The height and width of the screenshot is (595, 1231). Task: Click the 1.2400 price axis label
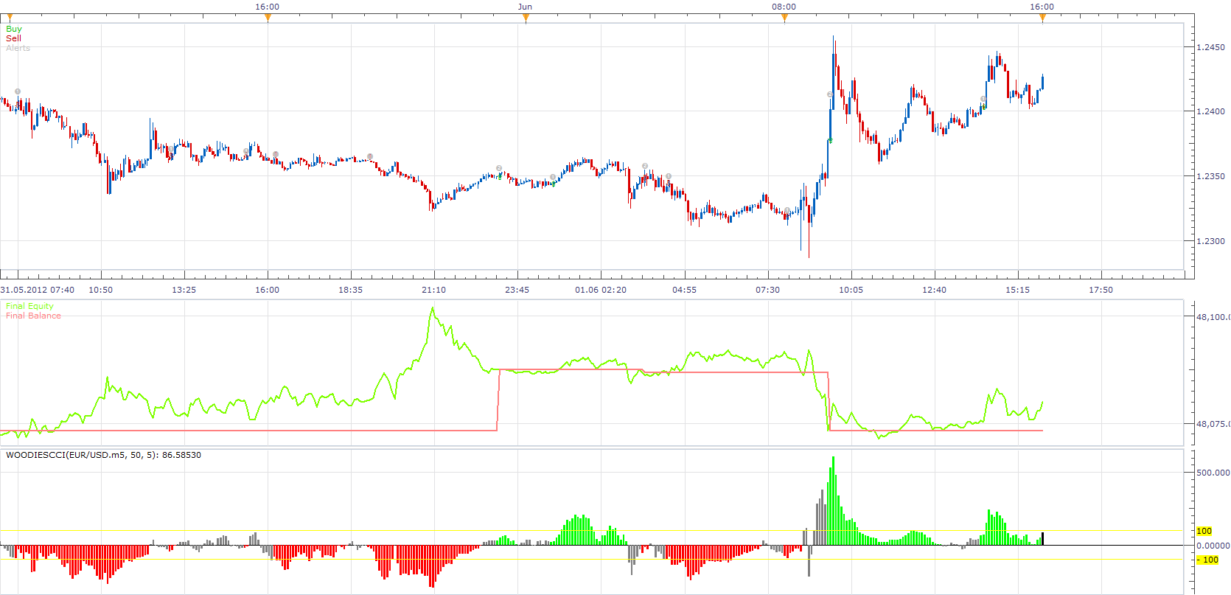point(1210,111)
